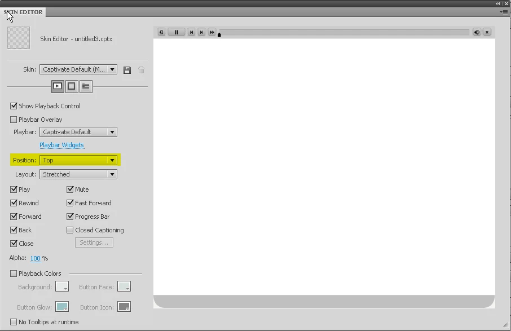Enable No Tooltips at runtime
The height and width of the screenshot is (331, 511).
click(x=14, y=322)
